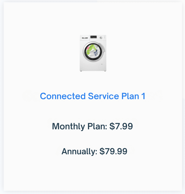The height and width of the screenshot is (194, 185).
Task: Click the $79.99 annual price
Action: [x=113, y=151]
